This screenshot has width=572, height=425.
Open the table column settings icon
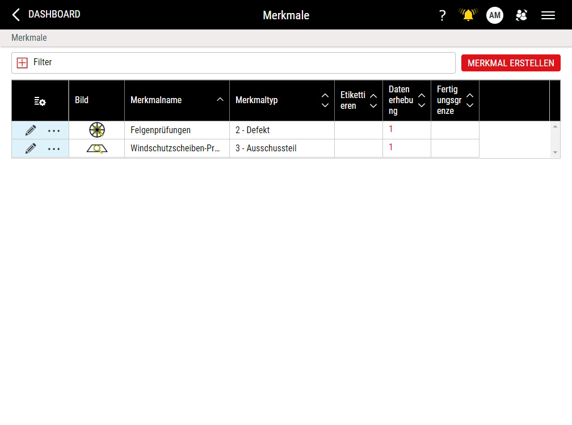tap(40, 101)
